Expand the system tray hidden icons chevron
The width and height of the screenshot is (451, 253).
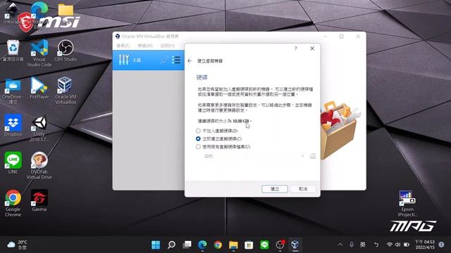[340, 245]
